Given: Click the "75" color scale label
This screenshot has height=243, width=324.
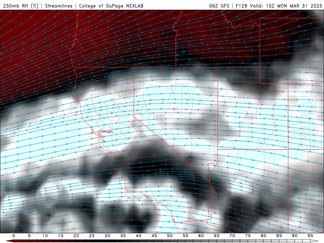Looking at the screenshot, I should pos(248,236).
